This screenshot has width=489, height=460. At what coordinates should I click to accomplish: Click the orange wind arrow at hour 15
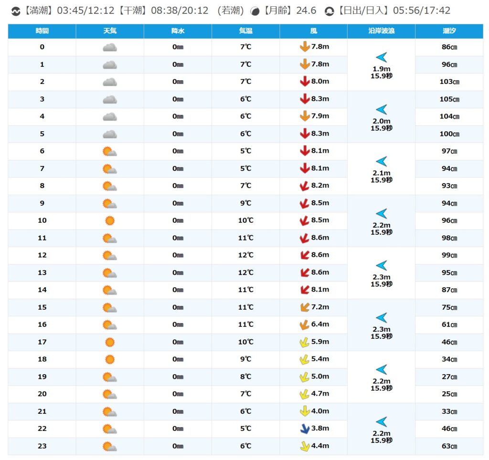click(x=305, y=307)
